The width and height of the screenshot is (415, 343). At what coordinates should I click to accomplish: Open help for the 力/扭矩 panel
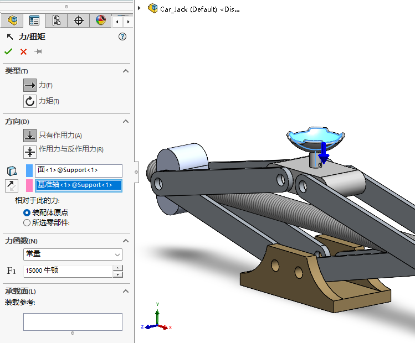[122, 37]
